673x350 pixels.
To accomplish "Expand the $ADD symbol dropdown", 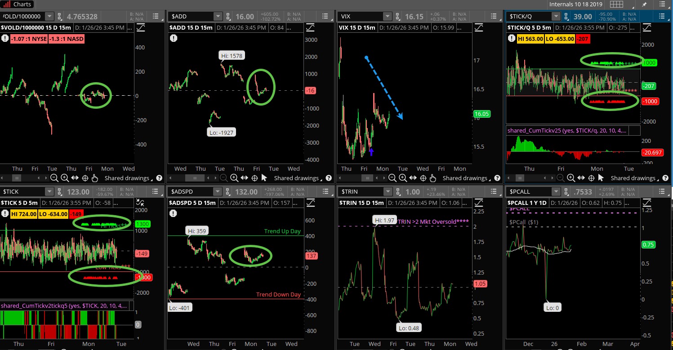I will (218, 16).
